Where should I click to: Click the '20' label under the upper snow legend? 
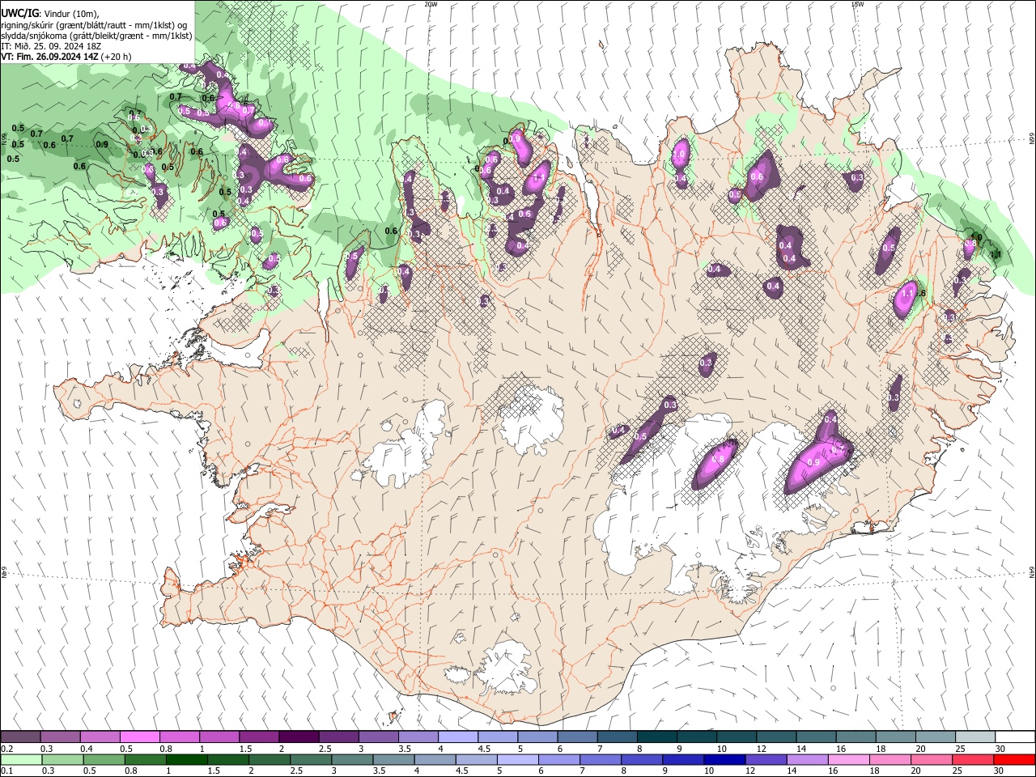pyautogui.click(x=920, y=749)
